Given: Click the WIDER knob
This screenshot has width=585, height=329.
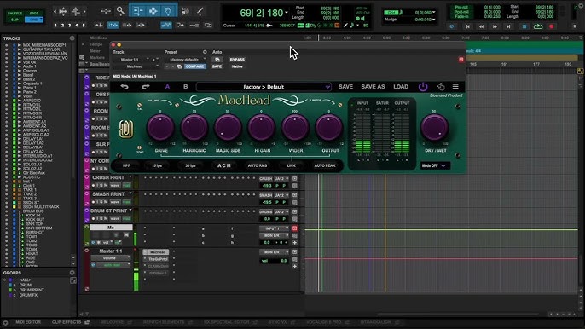Looking at the screenshot, I should tap(295, 128).
